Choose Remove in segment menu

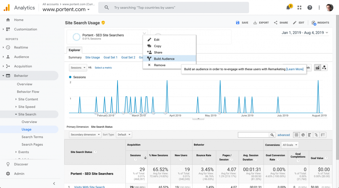(x=169, y=65)
